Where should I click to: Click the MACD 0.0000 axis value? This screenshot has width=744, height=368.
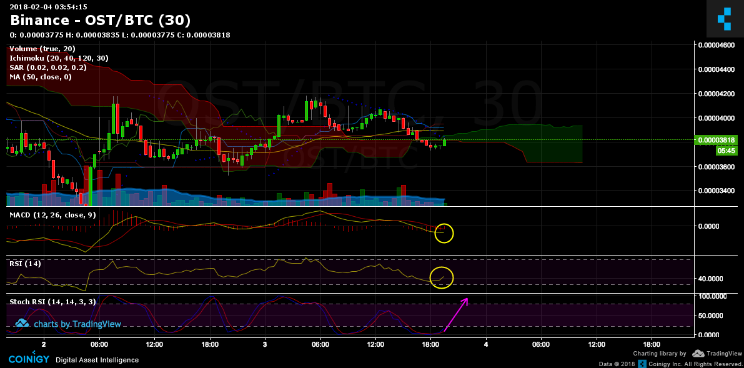[x=710, y=226]
